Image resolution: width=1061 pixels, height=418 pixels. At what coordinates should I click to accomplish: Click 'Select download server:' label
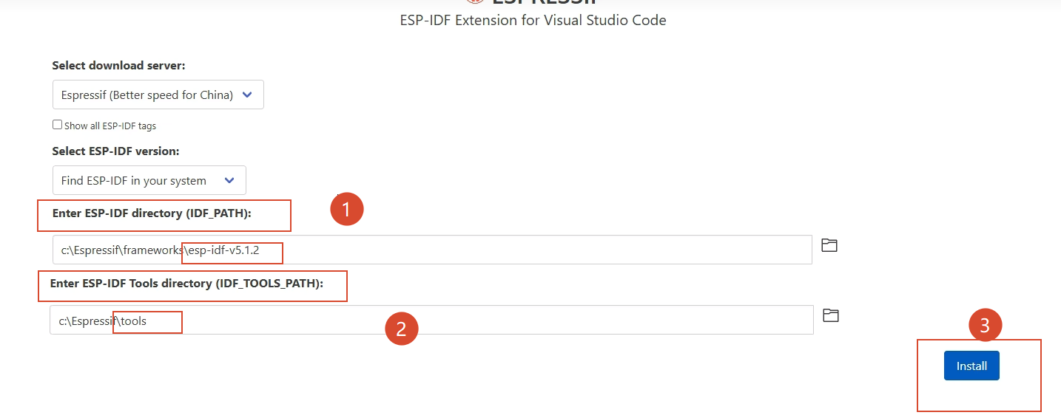pyautogui.click(x=118, y=66)
